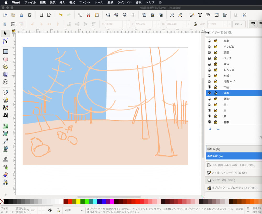Image resolution: width=262 pixels, height=214 pixels.
Task: Add a new layer with plus icon
Action: point(210,129)
